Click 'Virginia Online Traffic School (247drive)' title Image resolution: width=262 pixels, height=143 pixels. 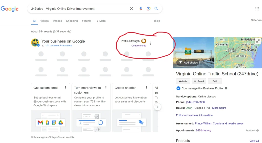click(x=217, y=74)
